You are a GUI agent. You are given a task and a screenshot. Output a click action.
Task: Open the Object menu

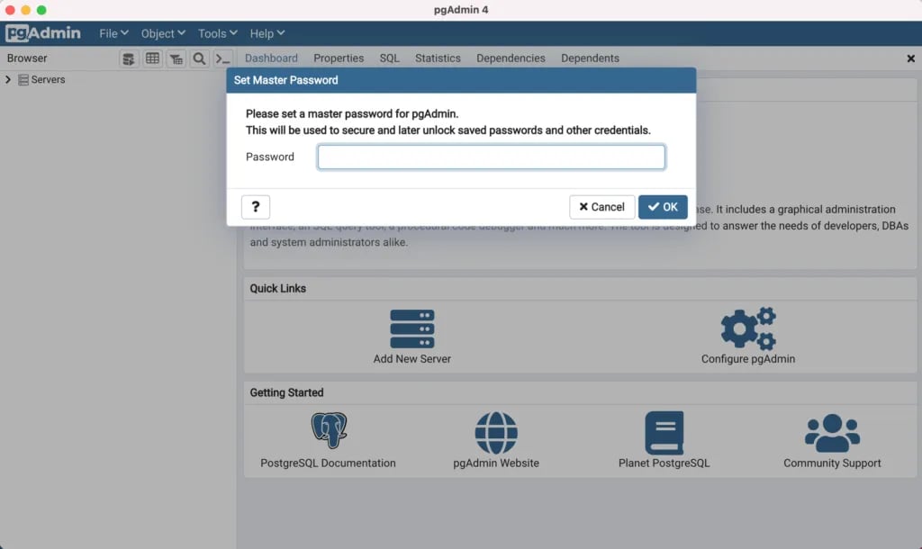pyautogui.click(x=163, y=33)
